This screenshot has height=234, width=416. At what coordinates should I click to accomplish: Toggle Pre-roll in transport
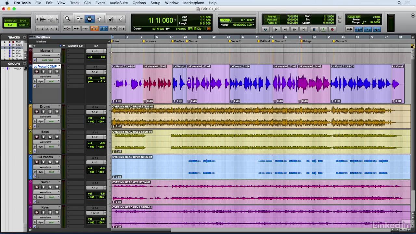click(x=272, y=17)
